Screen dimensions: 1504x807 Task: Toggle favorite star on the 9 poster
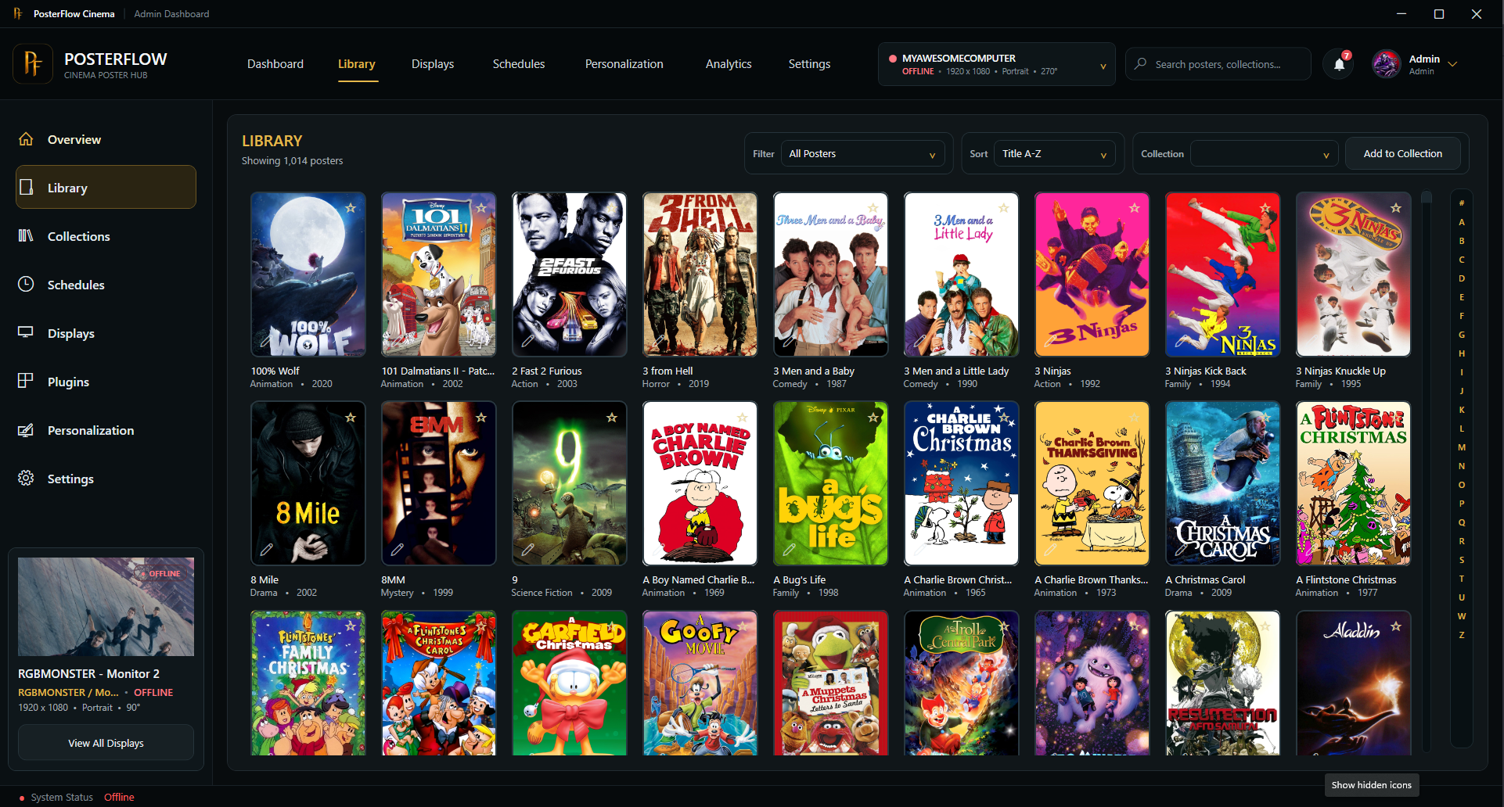tap(612, 418)
